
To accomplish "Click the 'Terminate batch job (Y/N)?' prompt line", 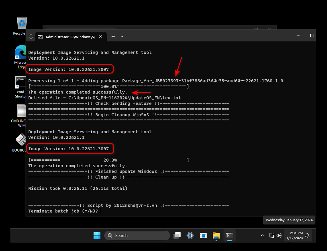I will 63,211.
